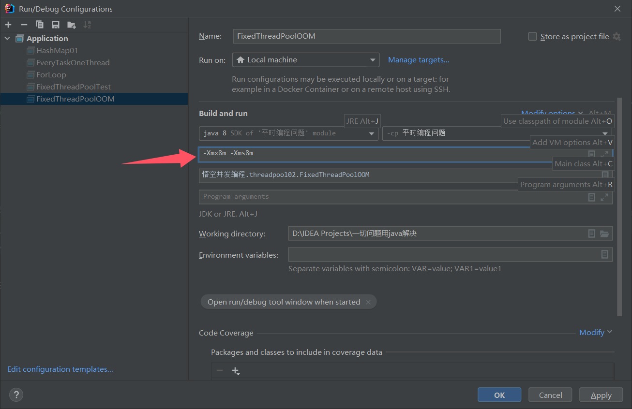This screenshot has height=409, width=632.
Task: Browse for a working directory
Action: tap(604, 234)
